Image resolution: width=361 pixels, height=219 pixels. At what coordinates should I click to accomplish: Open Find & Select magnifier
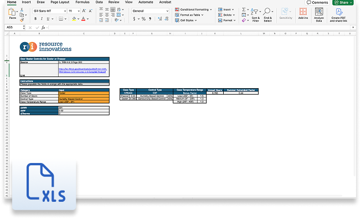coord(267,15)
